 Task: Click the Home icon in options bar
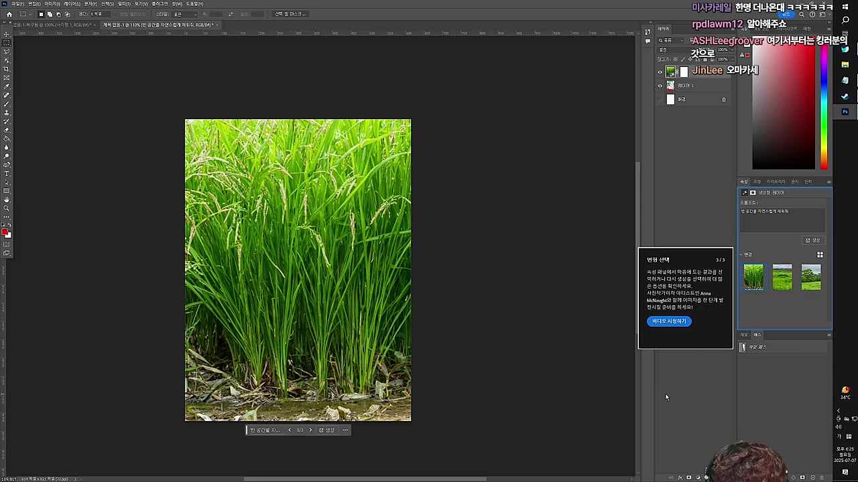pyautogui.click(x=9, y=14)
